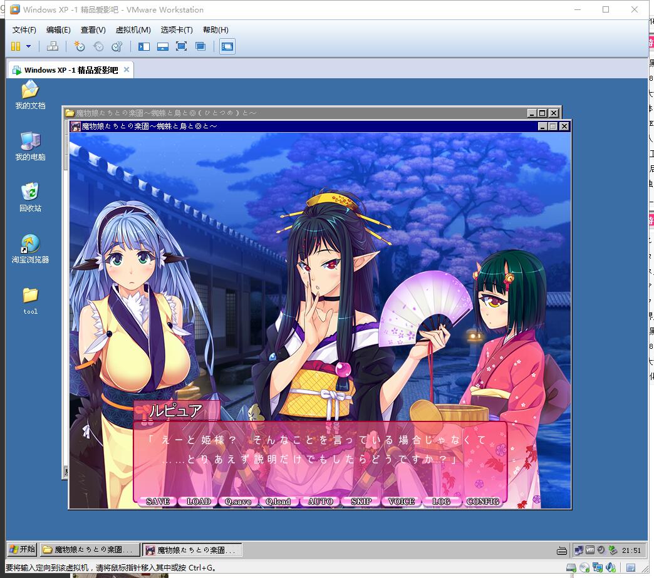Toggle the console view stretch button
This screenshot has height=578, width=654.
[x=227, y=46]
